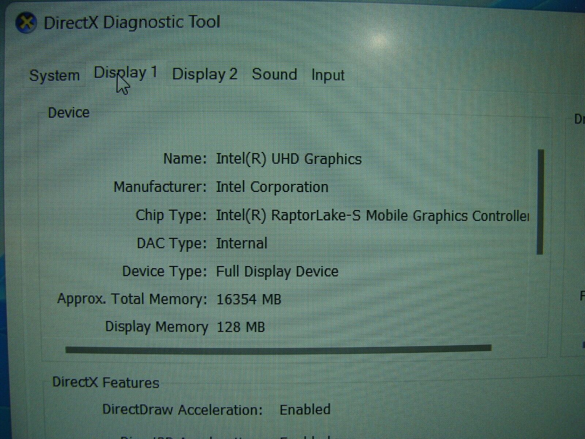Click the Device panel vertical scrollbar
585x439 pixels.
(x=540, y=202)
